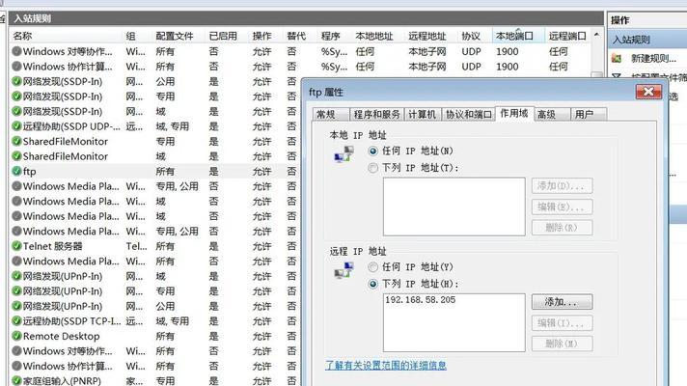The height and width of the screenshot is (386, 687).
Task: Open the 计算机 tab
Action: pyautogui.click(x=423, y=115)
